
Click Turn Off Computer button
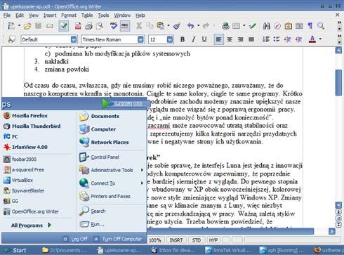(x=118, y=239)
